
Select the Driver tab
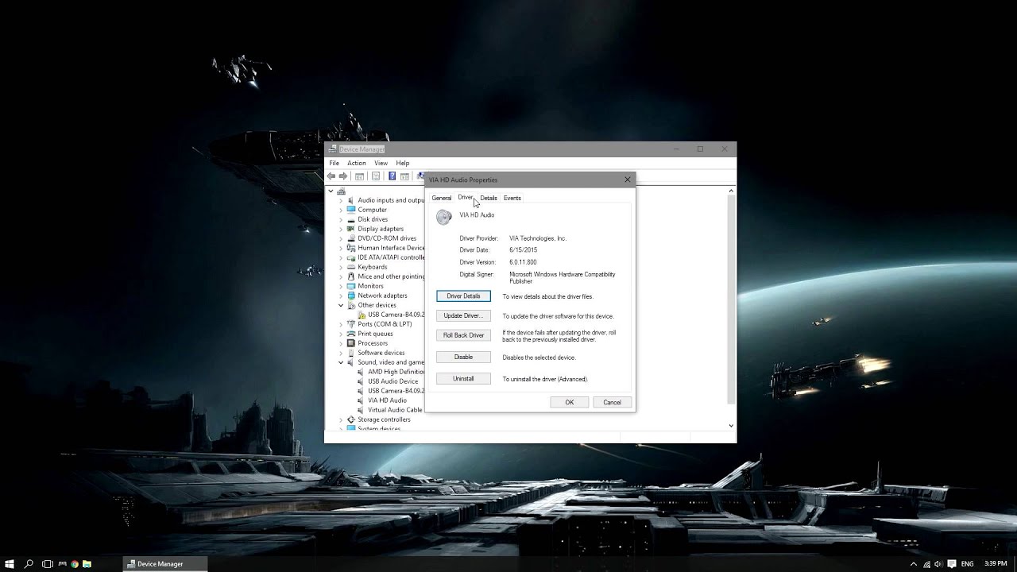tap(466, 197)
